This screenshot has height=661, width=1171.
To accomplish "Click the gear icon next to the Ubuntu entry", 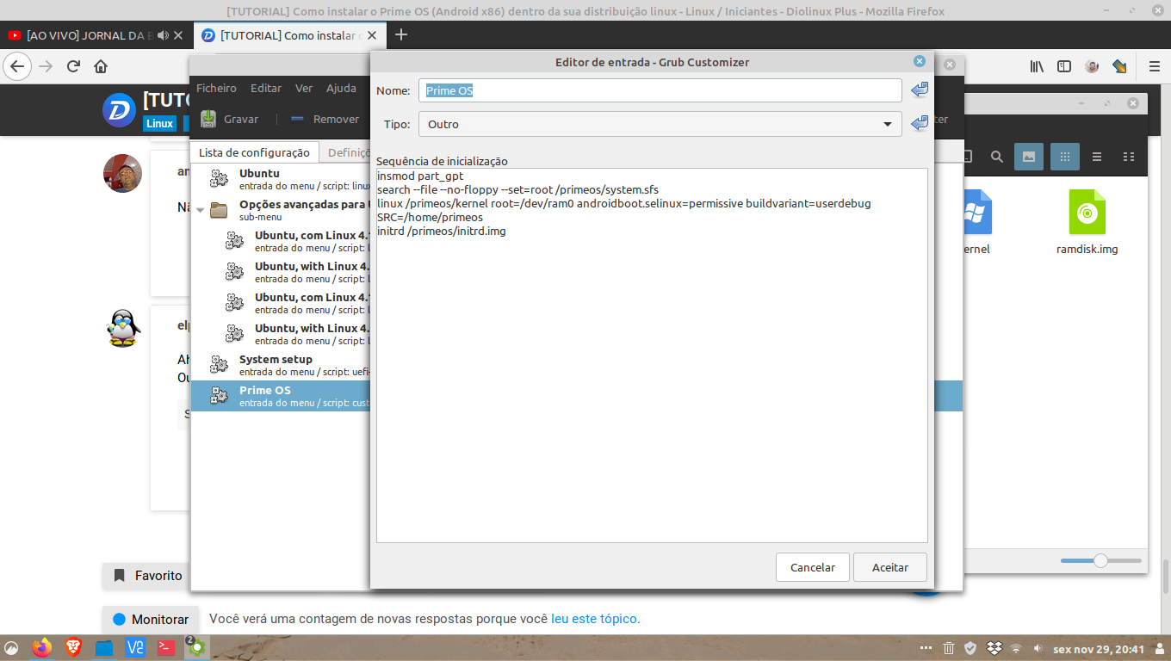I will [x=219, y=179].
